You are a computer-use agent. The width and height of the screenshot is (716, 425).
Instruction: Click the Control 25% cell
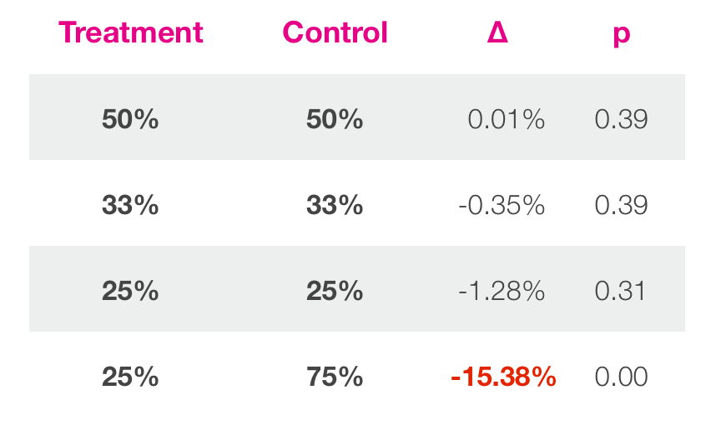[x=335, y=291]
